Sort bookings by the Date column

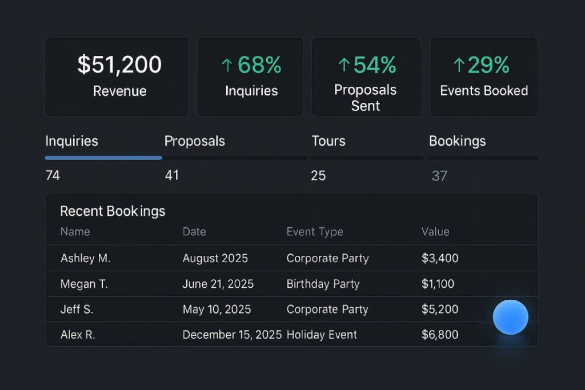point(194,232)
